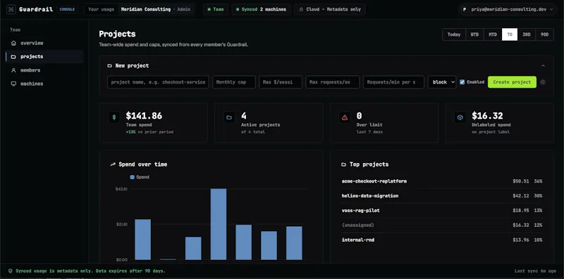Click the Last sync 6m ago text
The width and height of the screenshot is (564, 279).
coord(535,271)
